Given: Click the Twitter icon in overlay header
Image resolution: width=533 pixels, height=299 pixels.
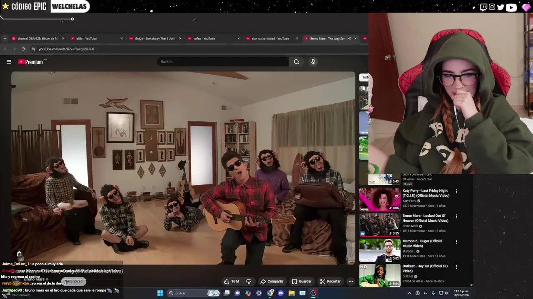Looking at the screenshot, I should click(501, 7).
